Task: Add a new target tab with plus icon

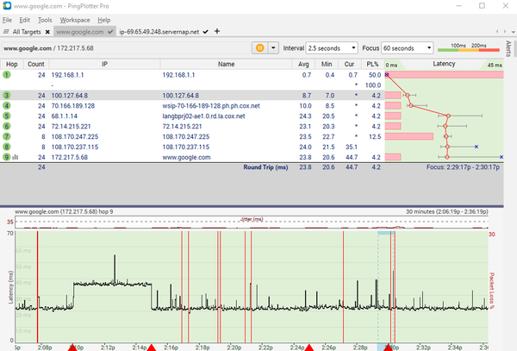Action: tap(217, 31)
